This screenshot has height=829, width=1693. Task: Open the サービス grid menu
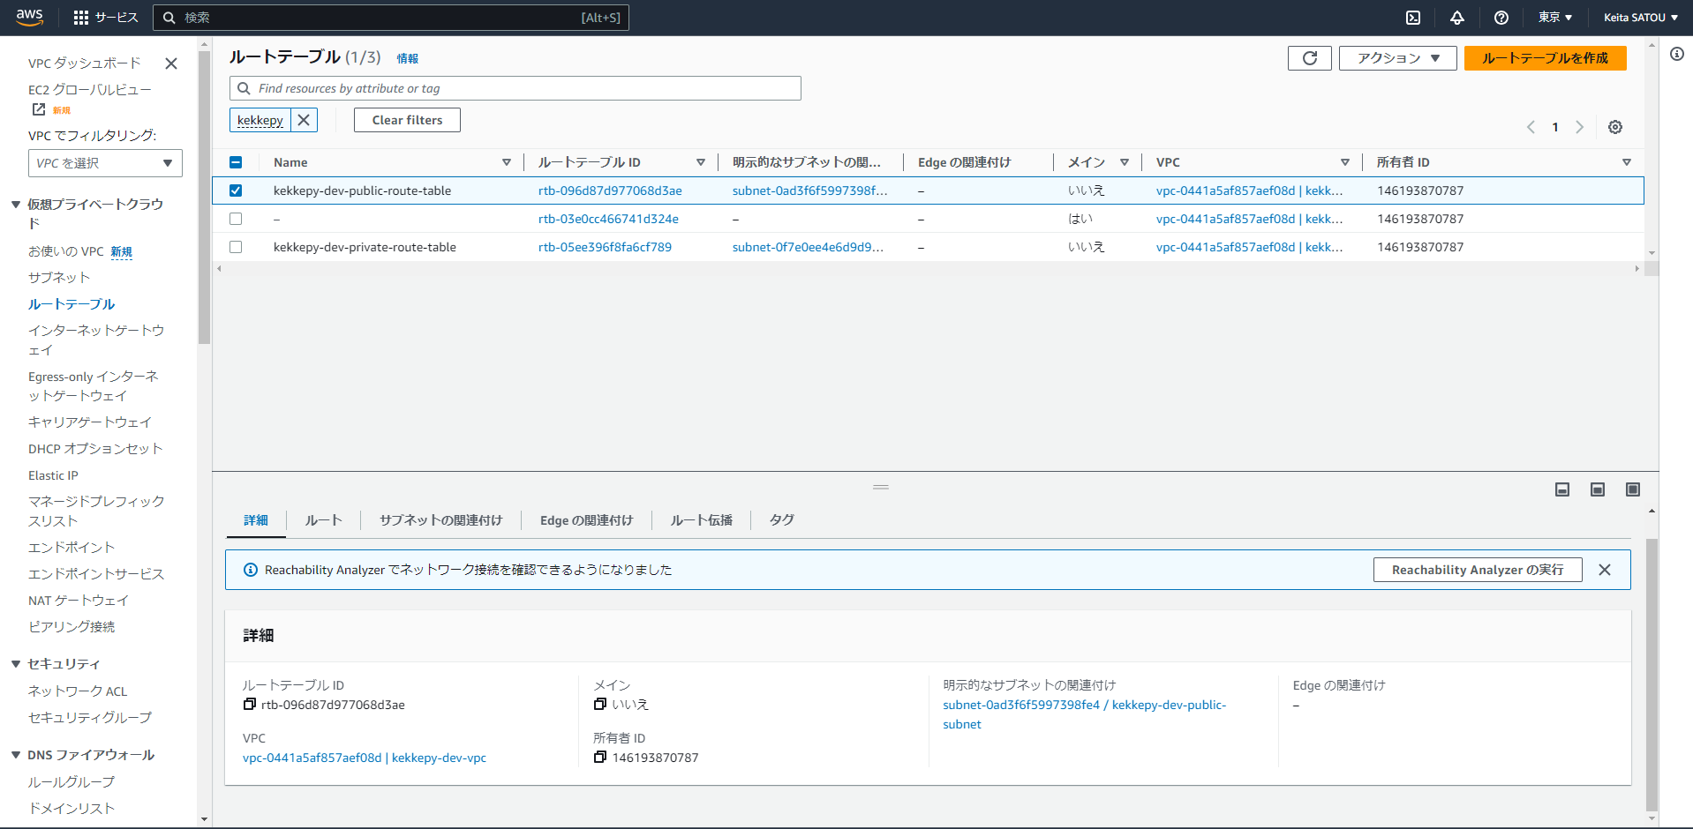coord(106,18)
